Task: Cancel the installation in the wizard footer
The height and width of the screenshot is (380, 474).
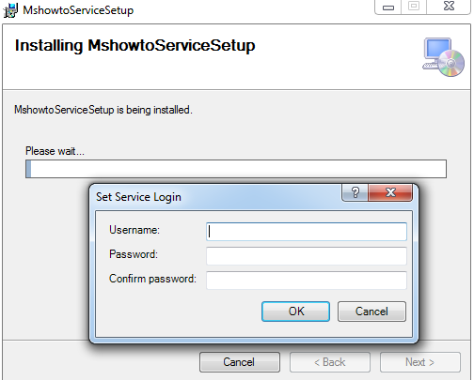Action: pyautogui.click(x=240, y=362)
